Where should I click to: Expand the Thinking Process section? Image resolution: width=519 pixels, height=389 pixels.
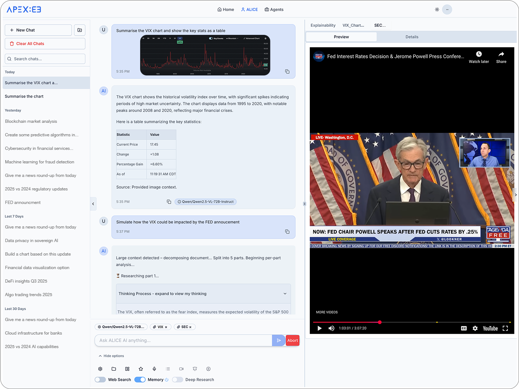point(203,294)
